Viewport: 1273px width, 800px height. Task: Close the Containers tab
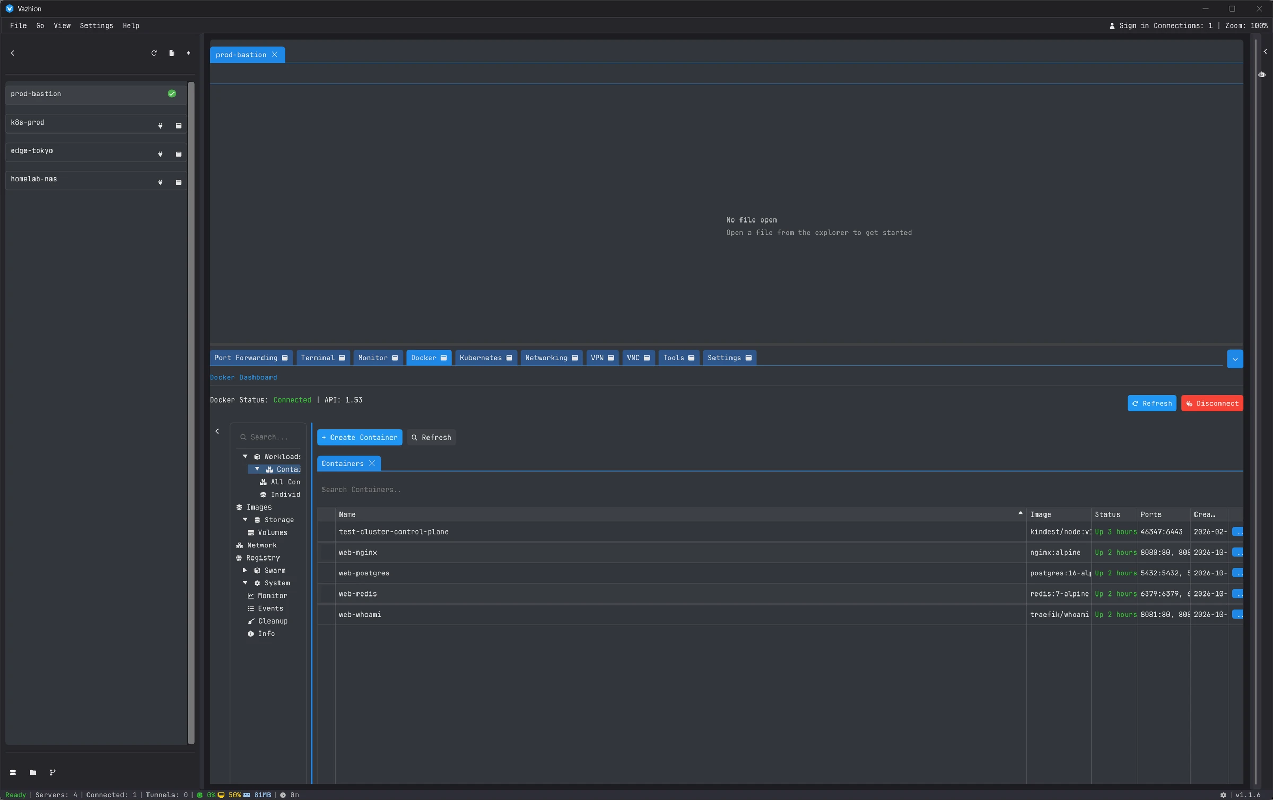372,464
